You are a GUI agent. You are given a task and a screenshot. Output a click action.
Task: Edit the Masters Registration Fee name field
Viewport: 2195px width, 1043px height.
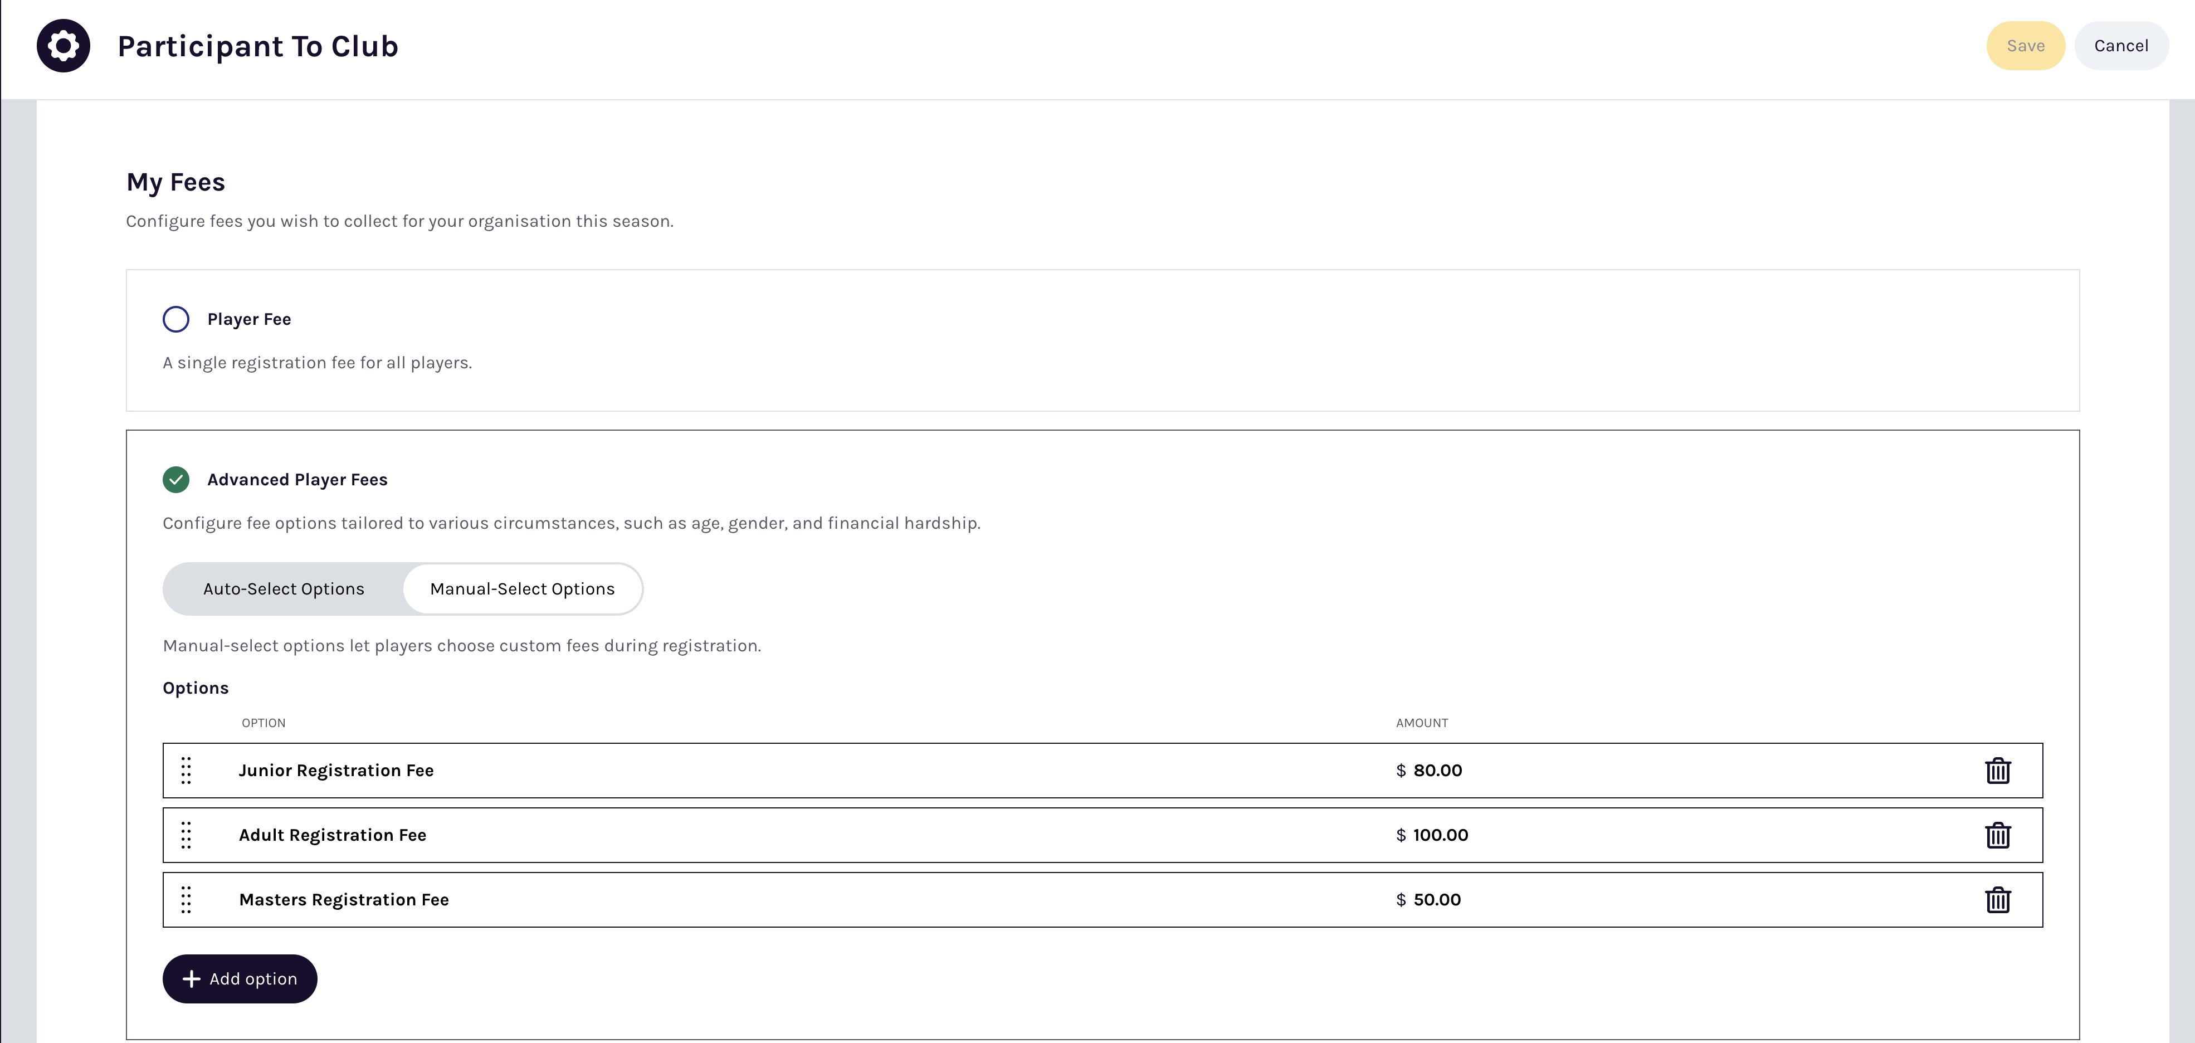click(343, 900)
